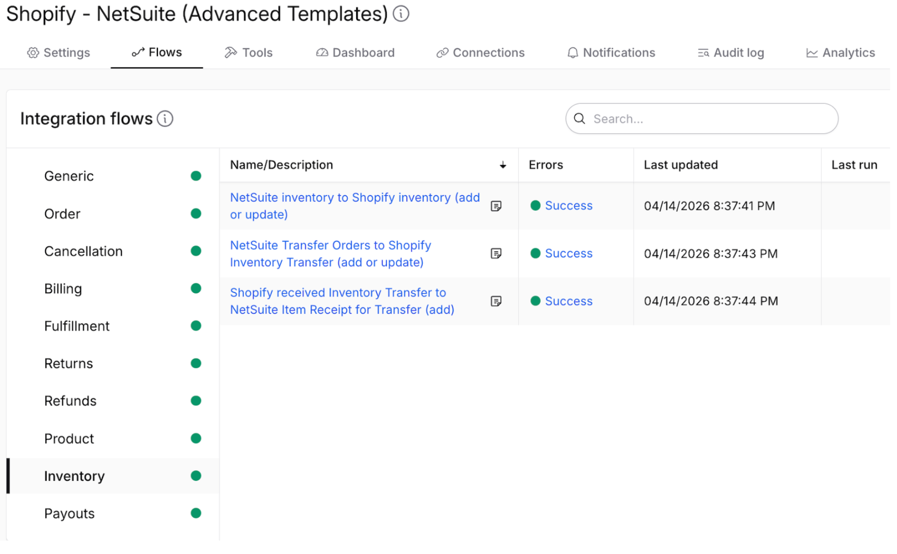Image resolution: width=897 pixels, height=554 pixels.
Task: Click the info icon next to Integration flows
Action: [x=165, y=119]
